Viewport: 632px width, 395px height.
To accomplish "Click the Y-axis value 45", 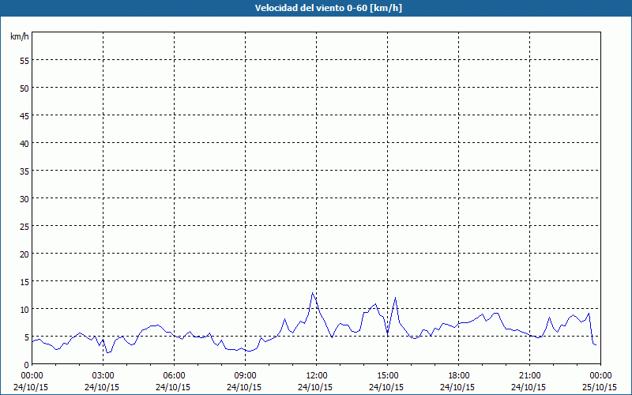I will pyautogui.click(x=24, y=115).
